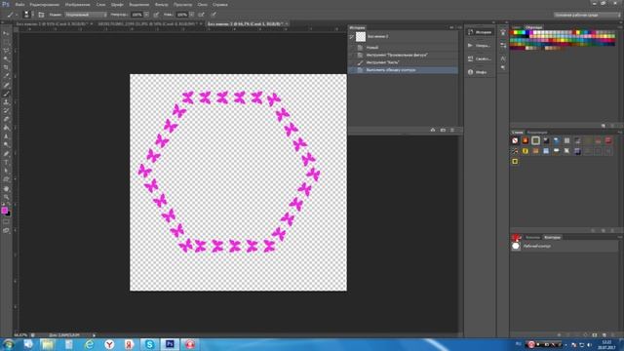Viewport: 624px width, 351px height.
Task: Select the Eraser tool
Action: pyautogui.click(x=7, y=119)
